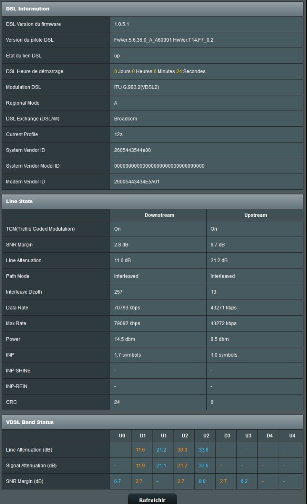Click the downstream Max Rate 79092 kbps
307x504 pixels.
[127, 323]
